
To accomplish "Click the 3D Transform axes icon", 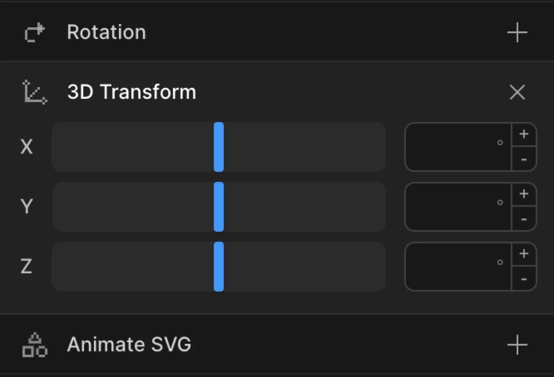I will (34, 92).
